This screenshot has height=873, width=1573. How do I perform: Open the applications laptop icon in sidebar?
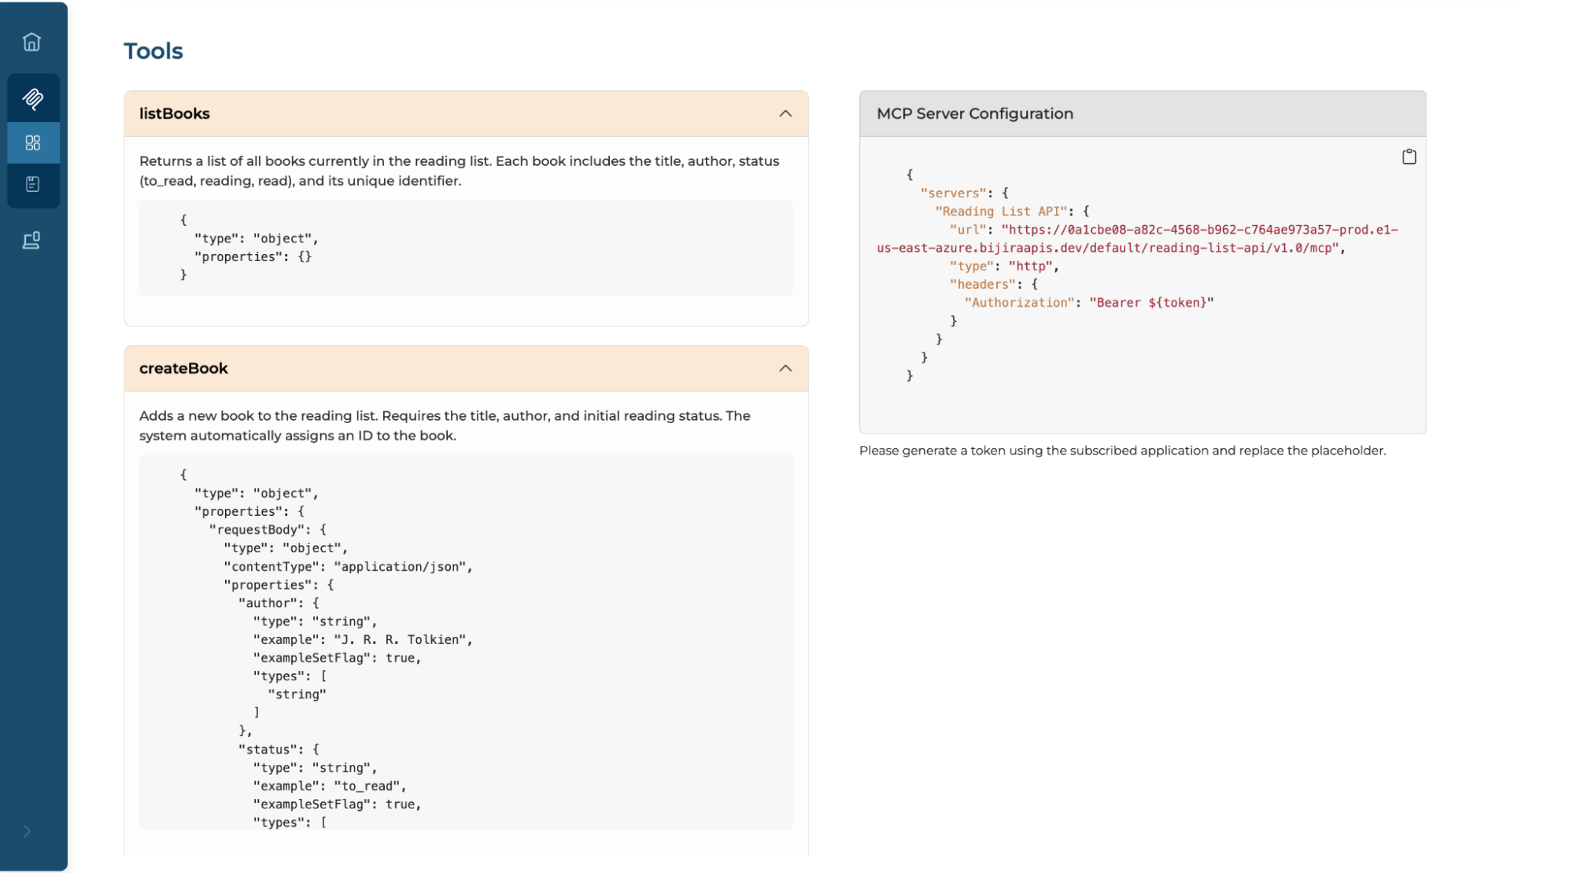[31, 241]
